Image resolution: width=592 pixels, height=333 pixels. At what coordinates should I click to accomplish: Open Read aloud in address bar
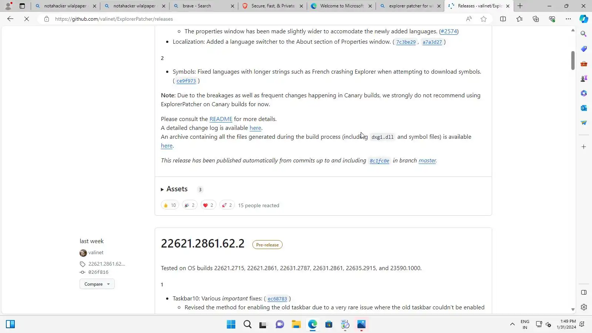469,19
